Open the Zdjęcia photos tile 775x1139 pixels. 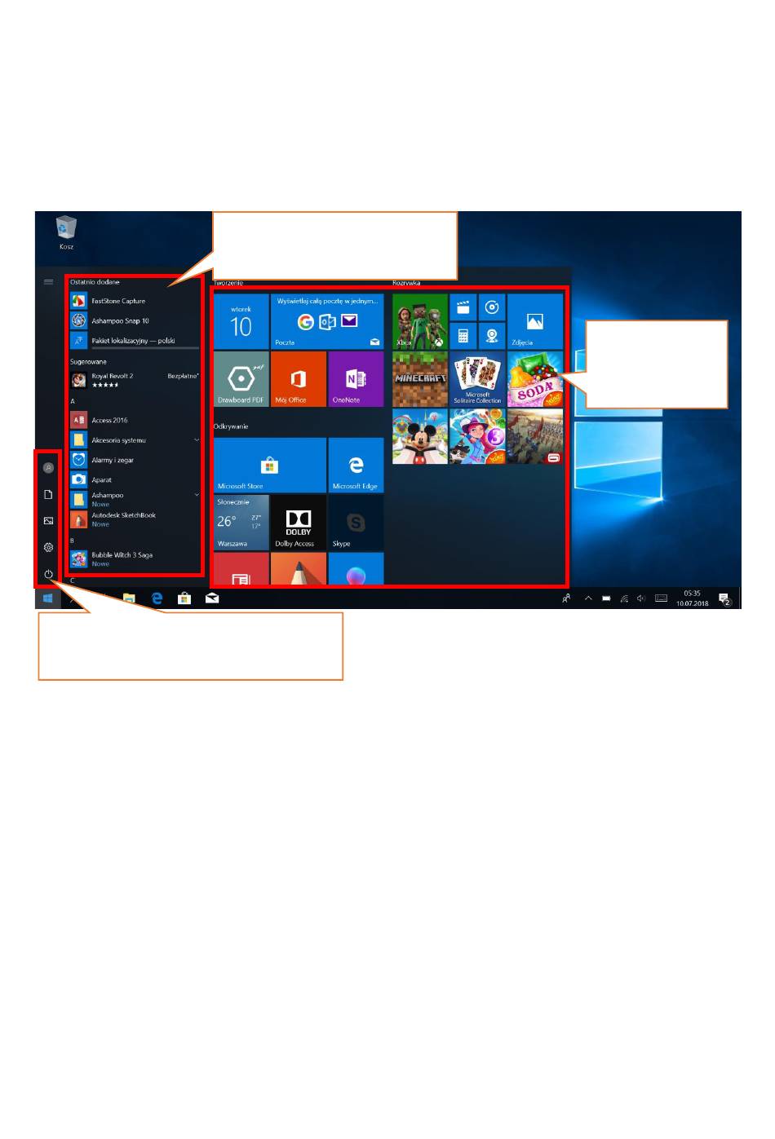[535, 321]
